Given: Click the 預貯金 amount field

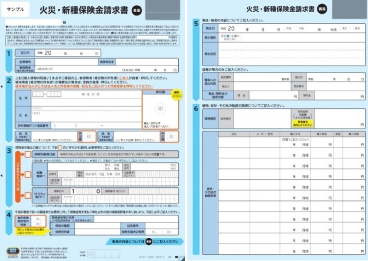Looking at the screenshot, I should pyautogui.click(x=340, y=95).
